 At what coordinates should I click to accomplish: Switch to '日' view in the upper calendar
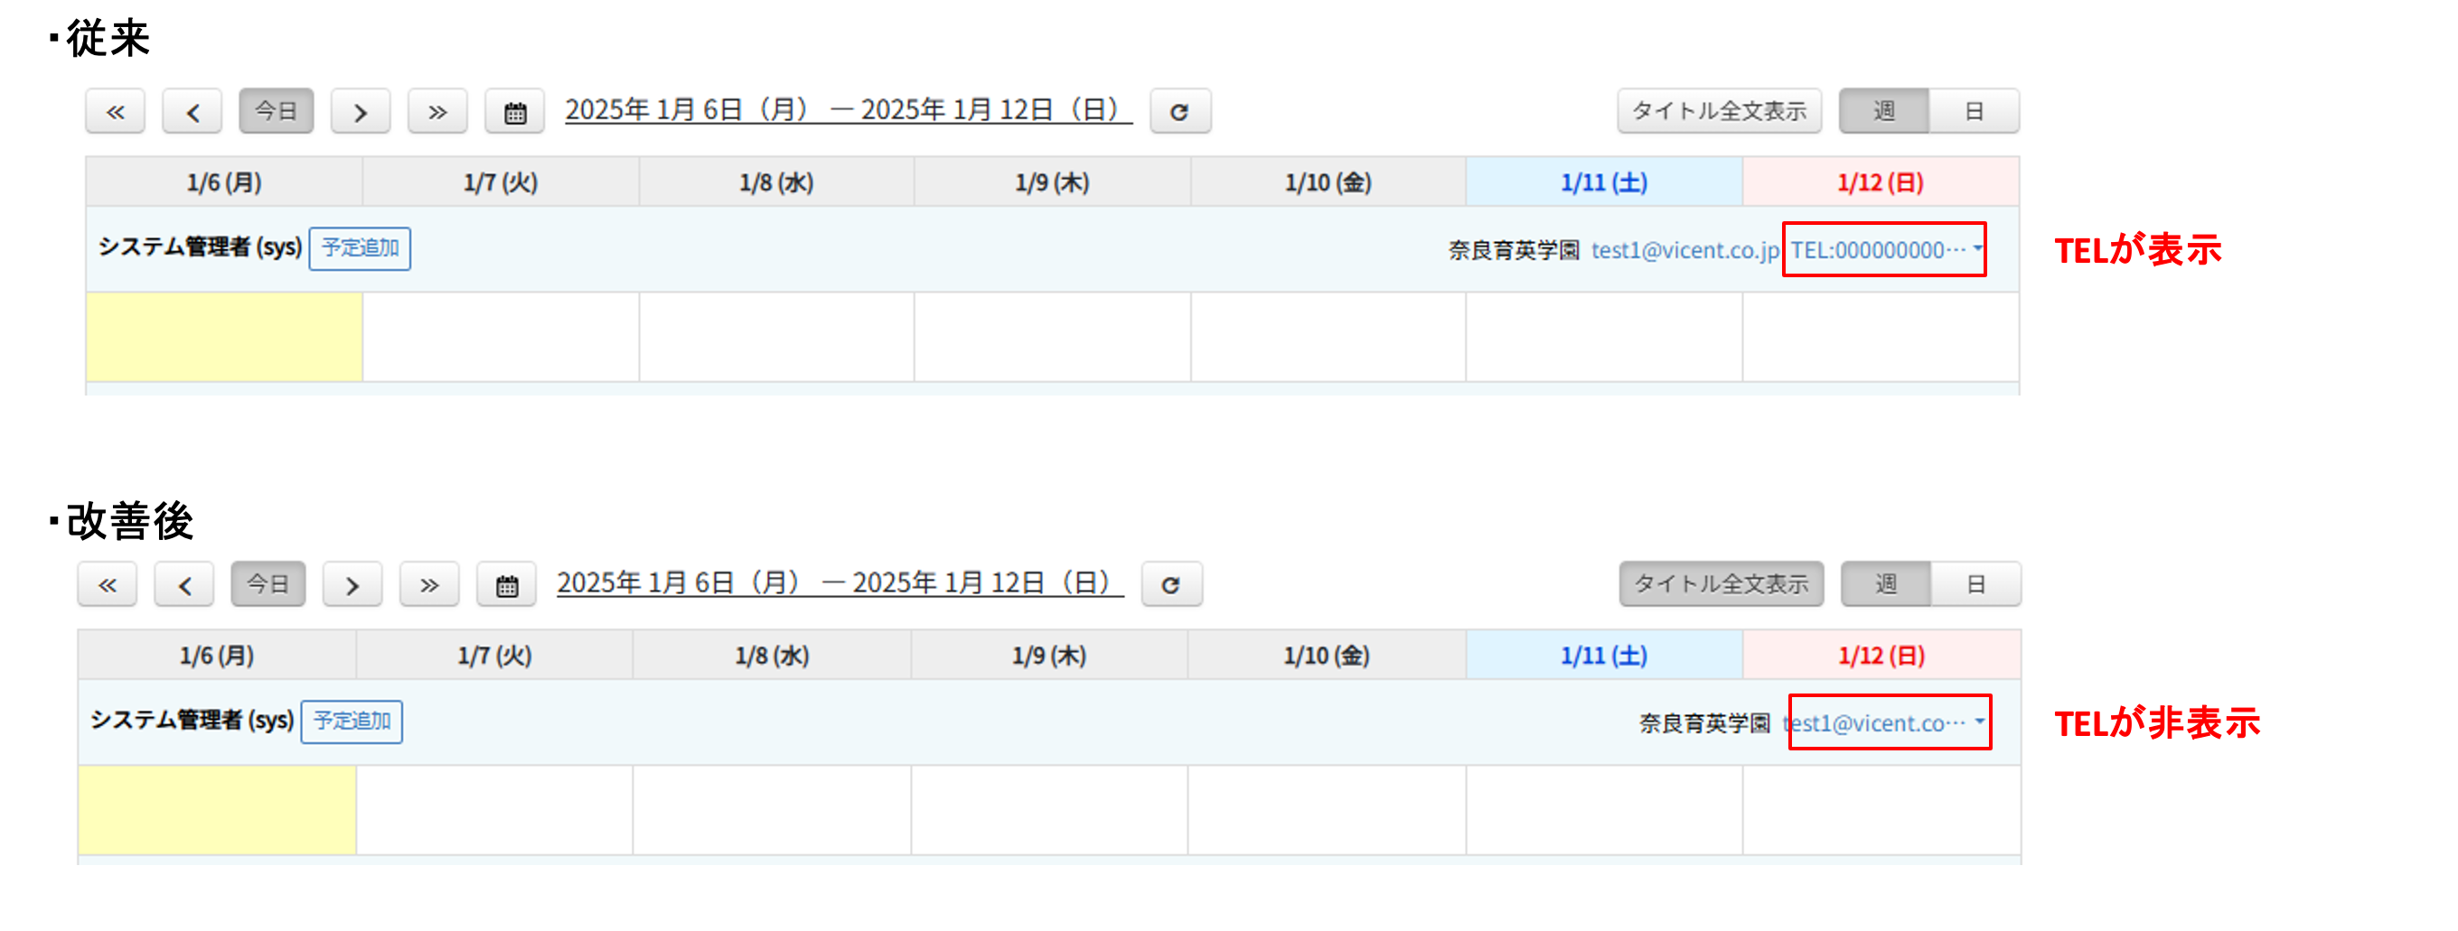click(1974, 112)
